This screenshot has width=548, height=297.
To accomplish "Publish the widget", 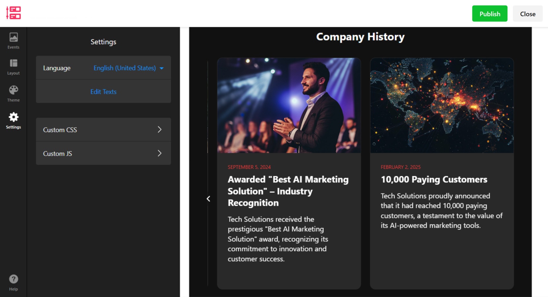I will coord(490,14).
